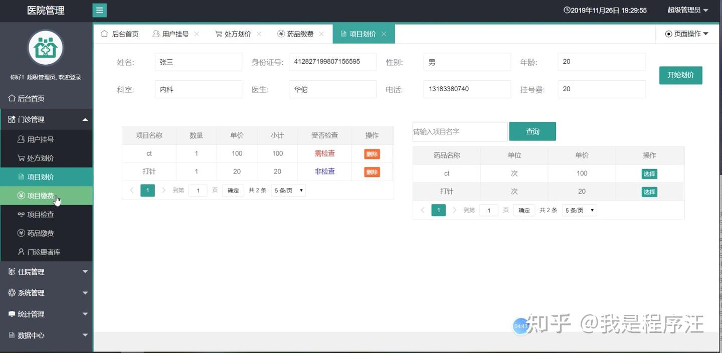This screenshot has width=722, height=353.
Task: Click the 需检查 status text
Action: coord(324,153)
